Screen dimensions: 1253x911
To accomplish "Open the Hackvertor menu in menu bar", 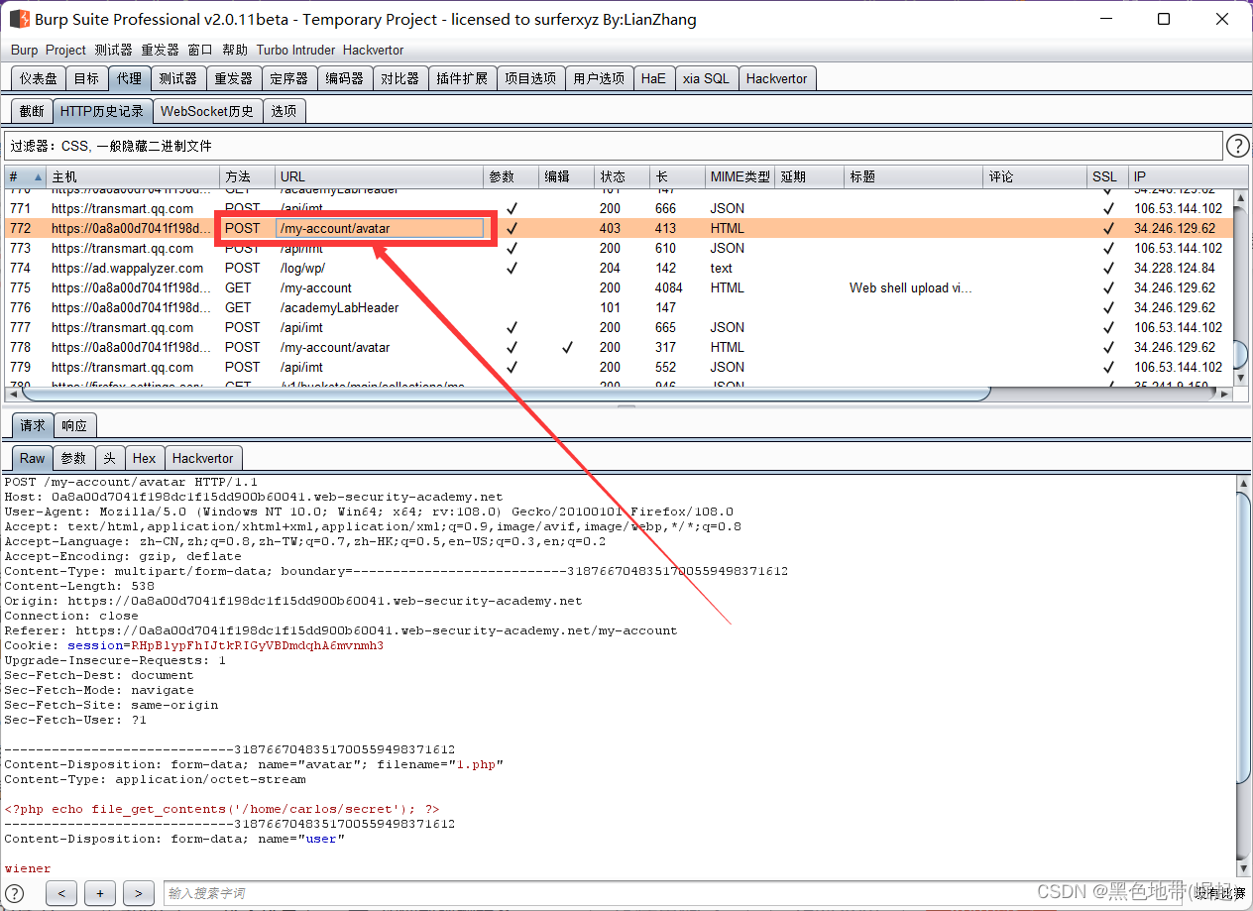I will pyautogui.click(x=373, y=50).
